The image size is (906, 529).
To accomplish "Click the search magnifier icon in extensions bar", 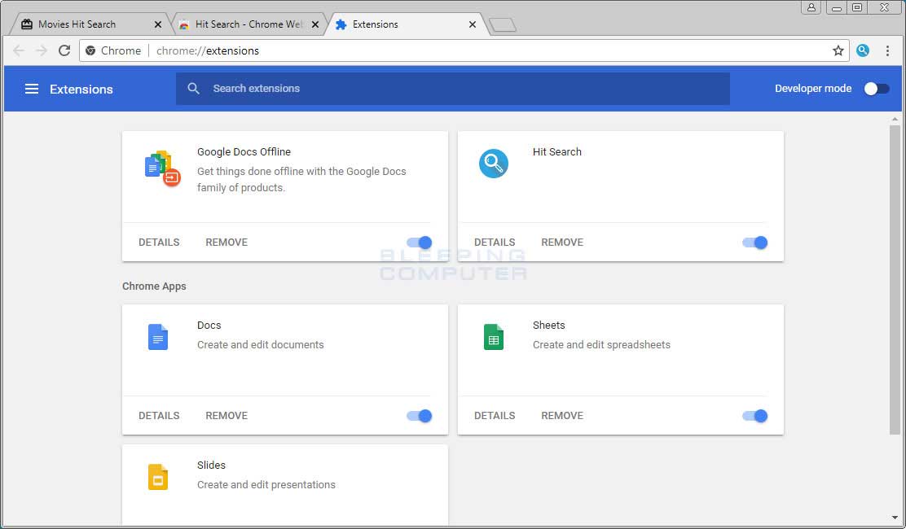I will coord(194,88).
